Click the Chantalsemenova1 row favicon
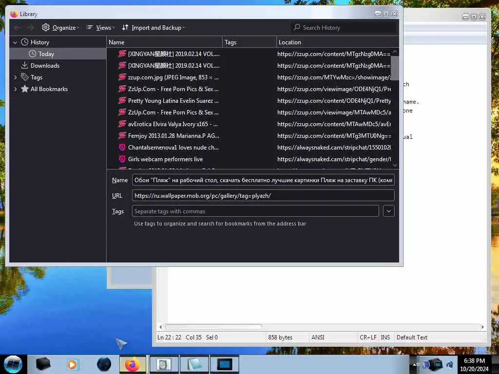Image resolution: width=499 pixels, height=374 pixels. [x=122, y=147]
